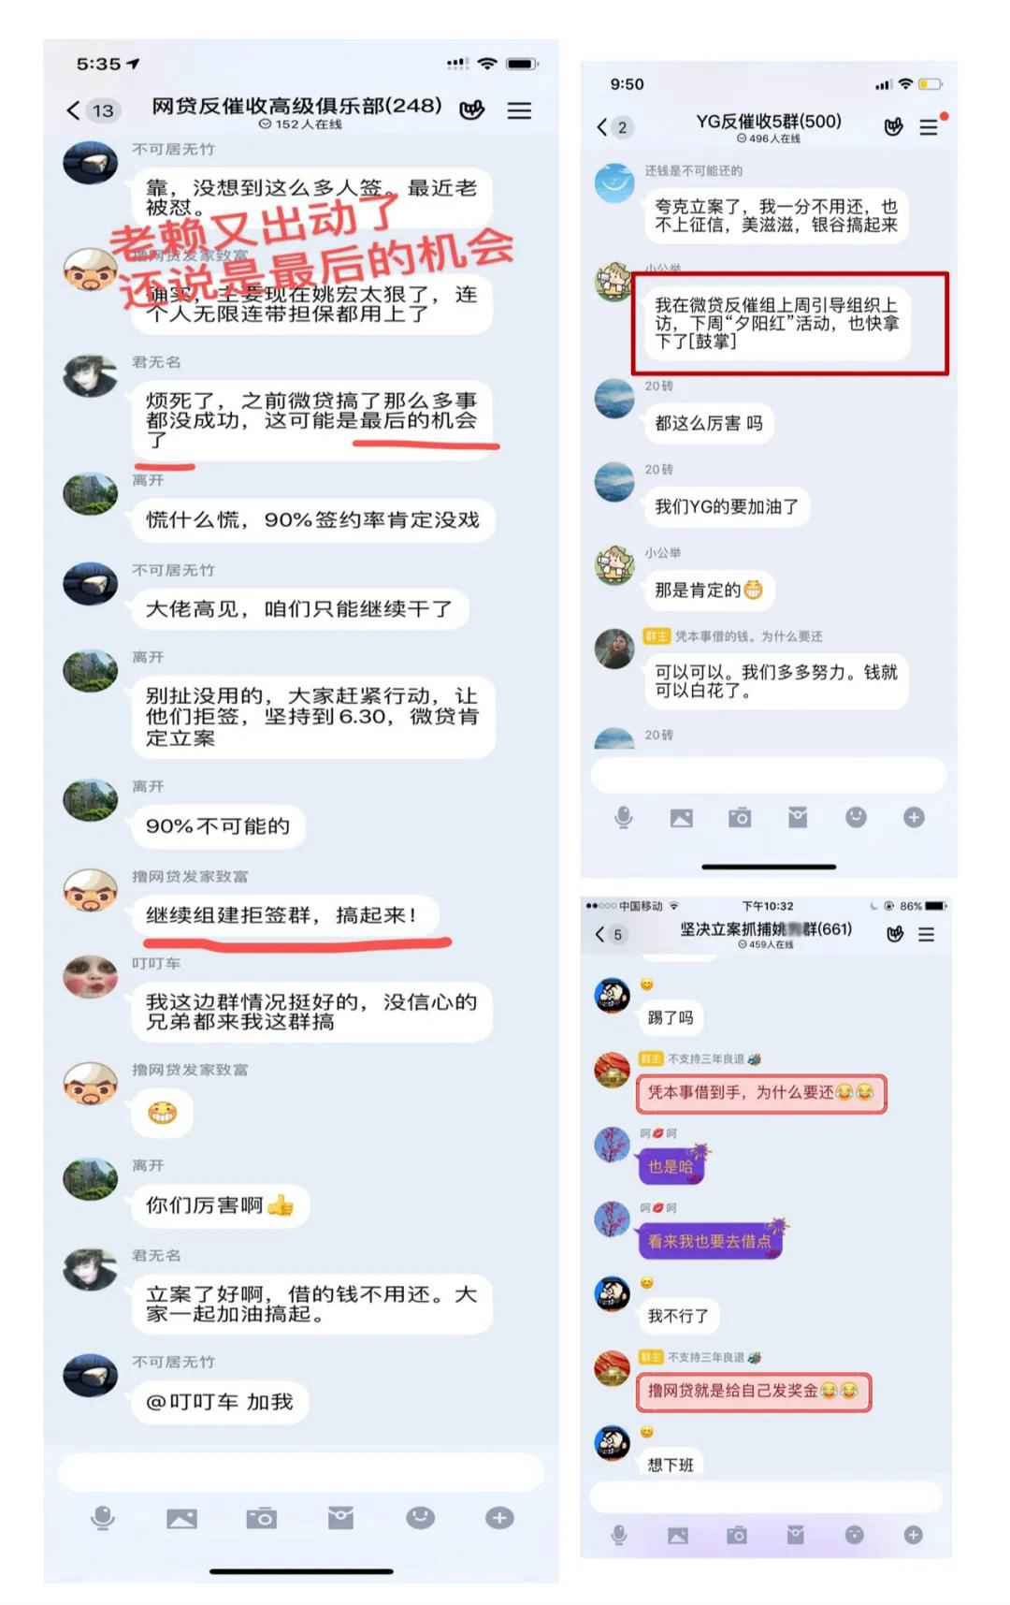The image size is (1010, 1605).
Task: Open the hamburger menu of 网贷反催收高级俱乐部
Action: pos(519,110)
